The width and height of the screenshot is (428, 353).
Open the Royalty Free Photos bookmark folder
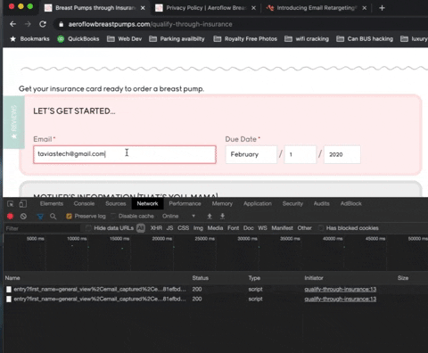click(245, 39)
